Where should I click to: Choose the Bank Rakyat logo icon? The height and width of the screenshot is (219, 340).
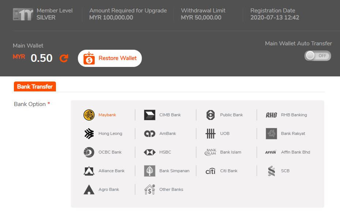point(271,133)
